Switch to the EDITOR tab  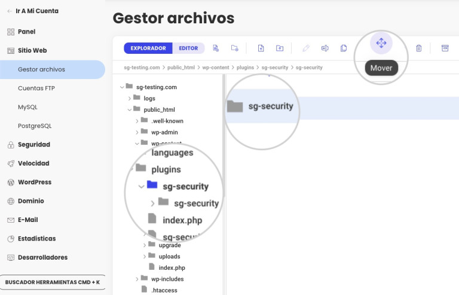pyautogui.click(x=188, y=48)
